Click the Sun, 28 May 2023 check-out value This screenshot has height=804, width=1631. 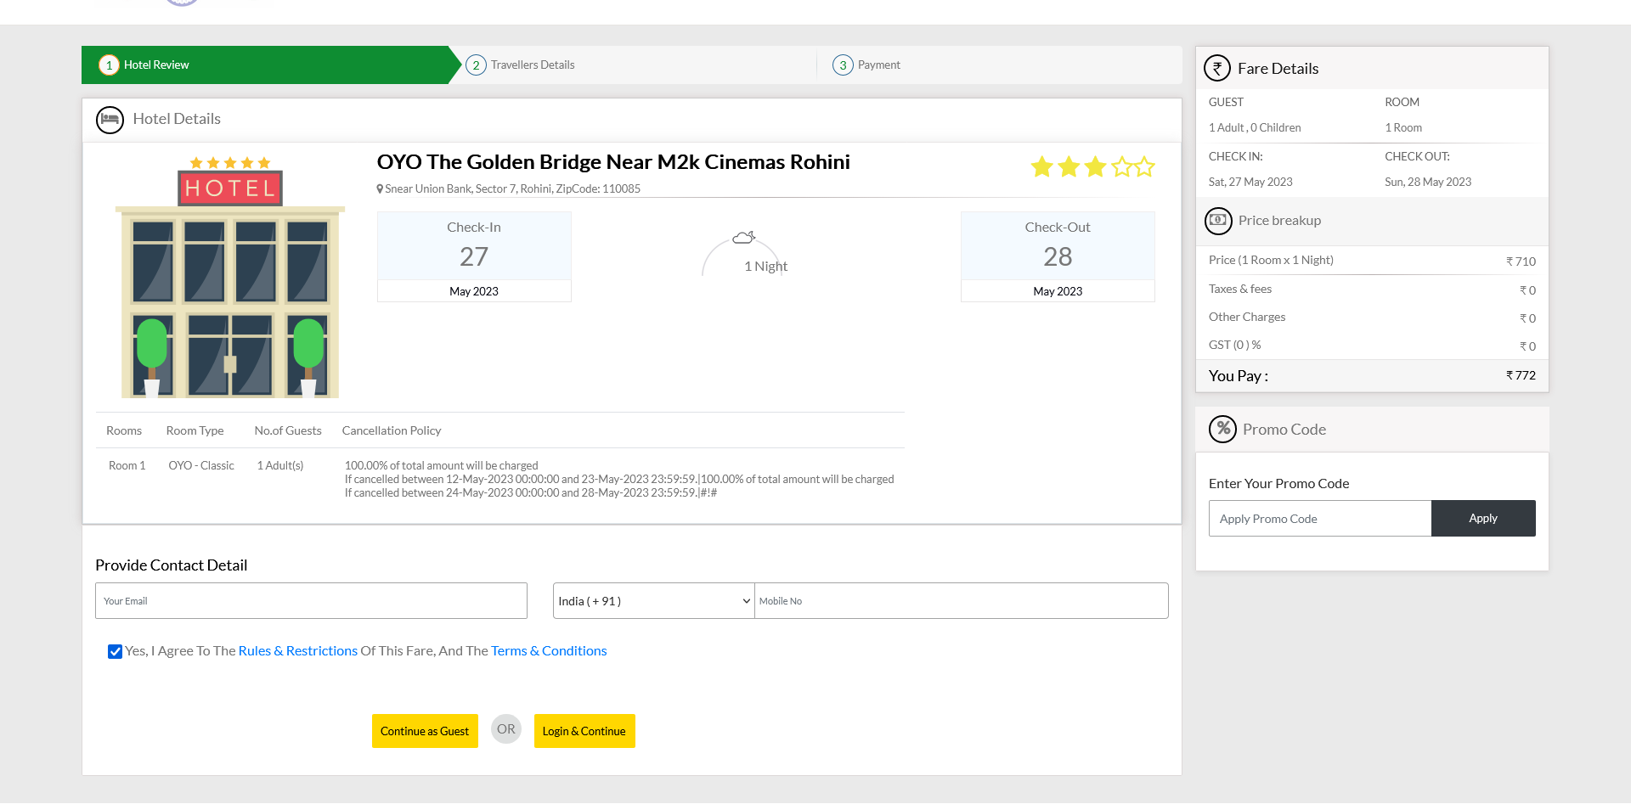click(x=1428, y=183)
